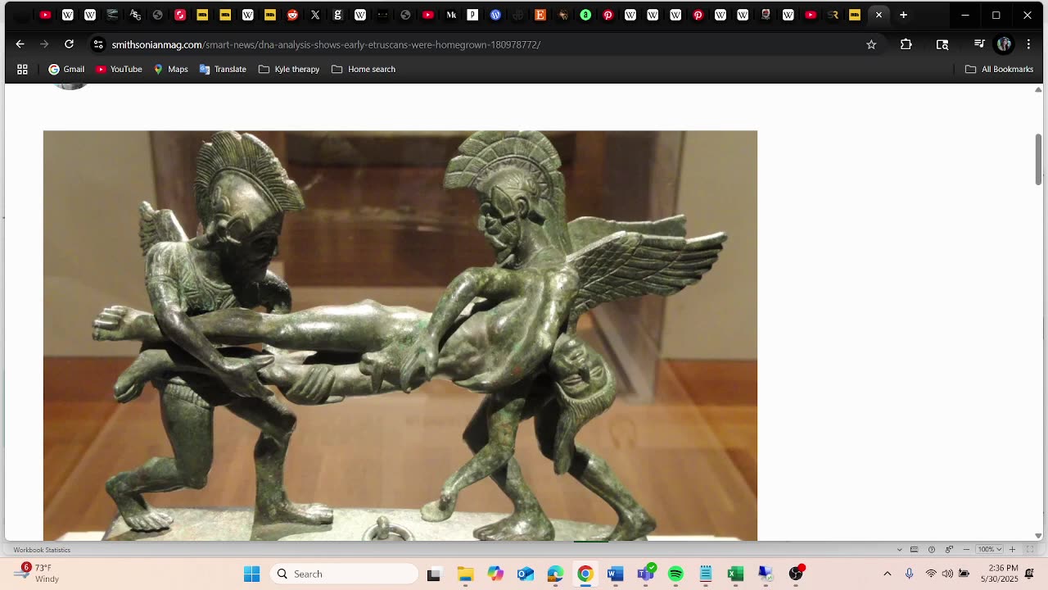Switch to the Medium tab
This screenshot has height=590, width=1048.
point(450,15)
